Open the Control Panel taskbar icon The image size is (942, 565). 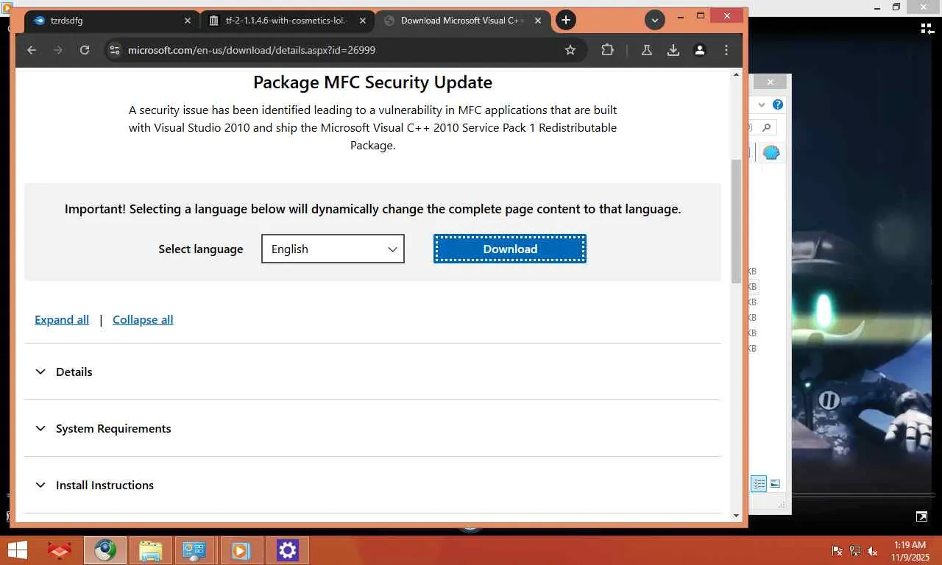(x=195, y=550)
